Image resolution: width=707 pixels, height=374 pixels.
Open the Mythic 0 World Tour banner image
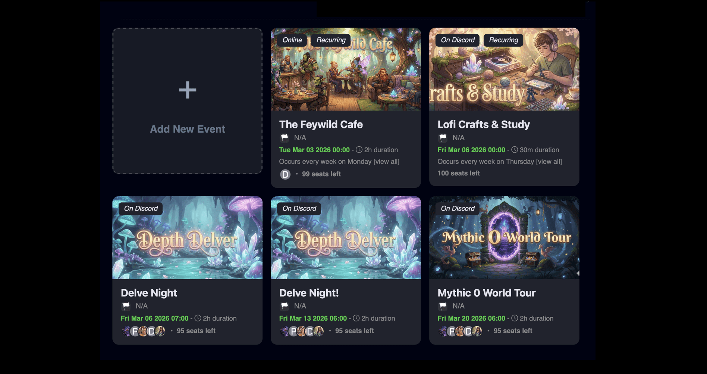504,238
